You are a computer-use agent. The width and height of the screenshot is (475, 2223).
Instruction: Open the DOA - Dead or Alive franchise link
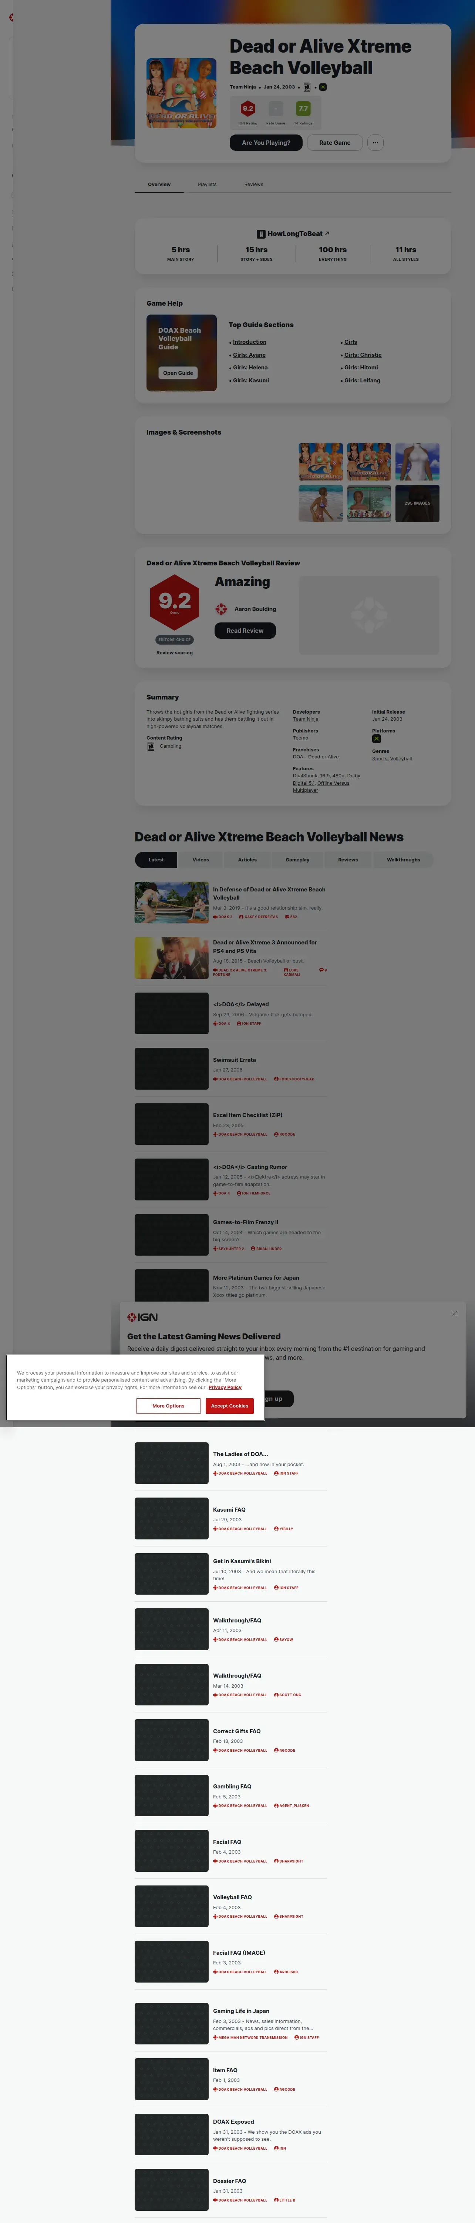click(x=316, y=757)
